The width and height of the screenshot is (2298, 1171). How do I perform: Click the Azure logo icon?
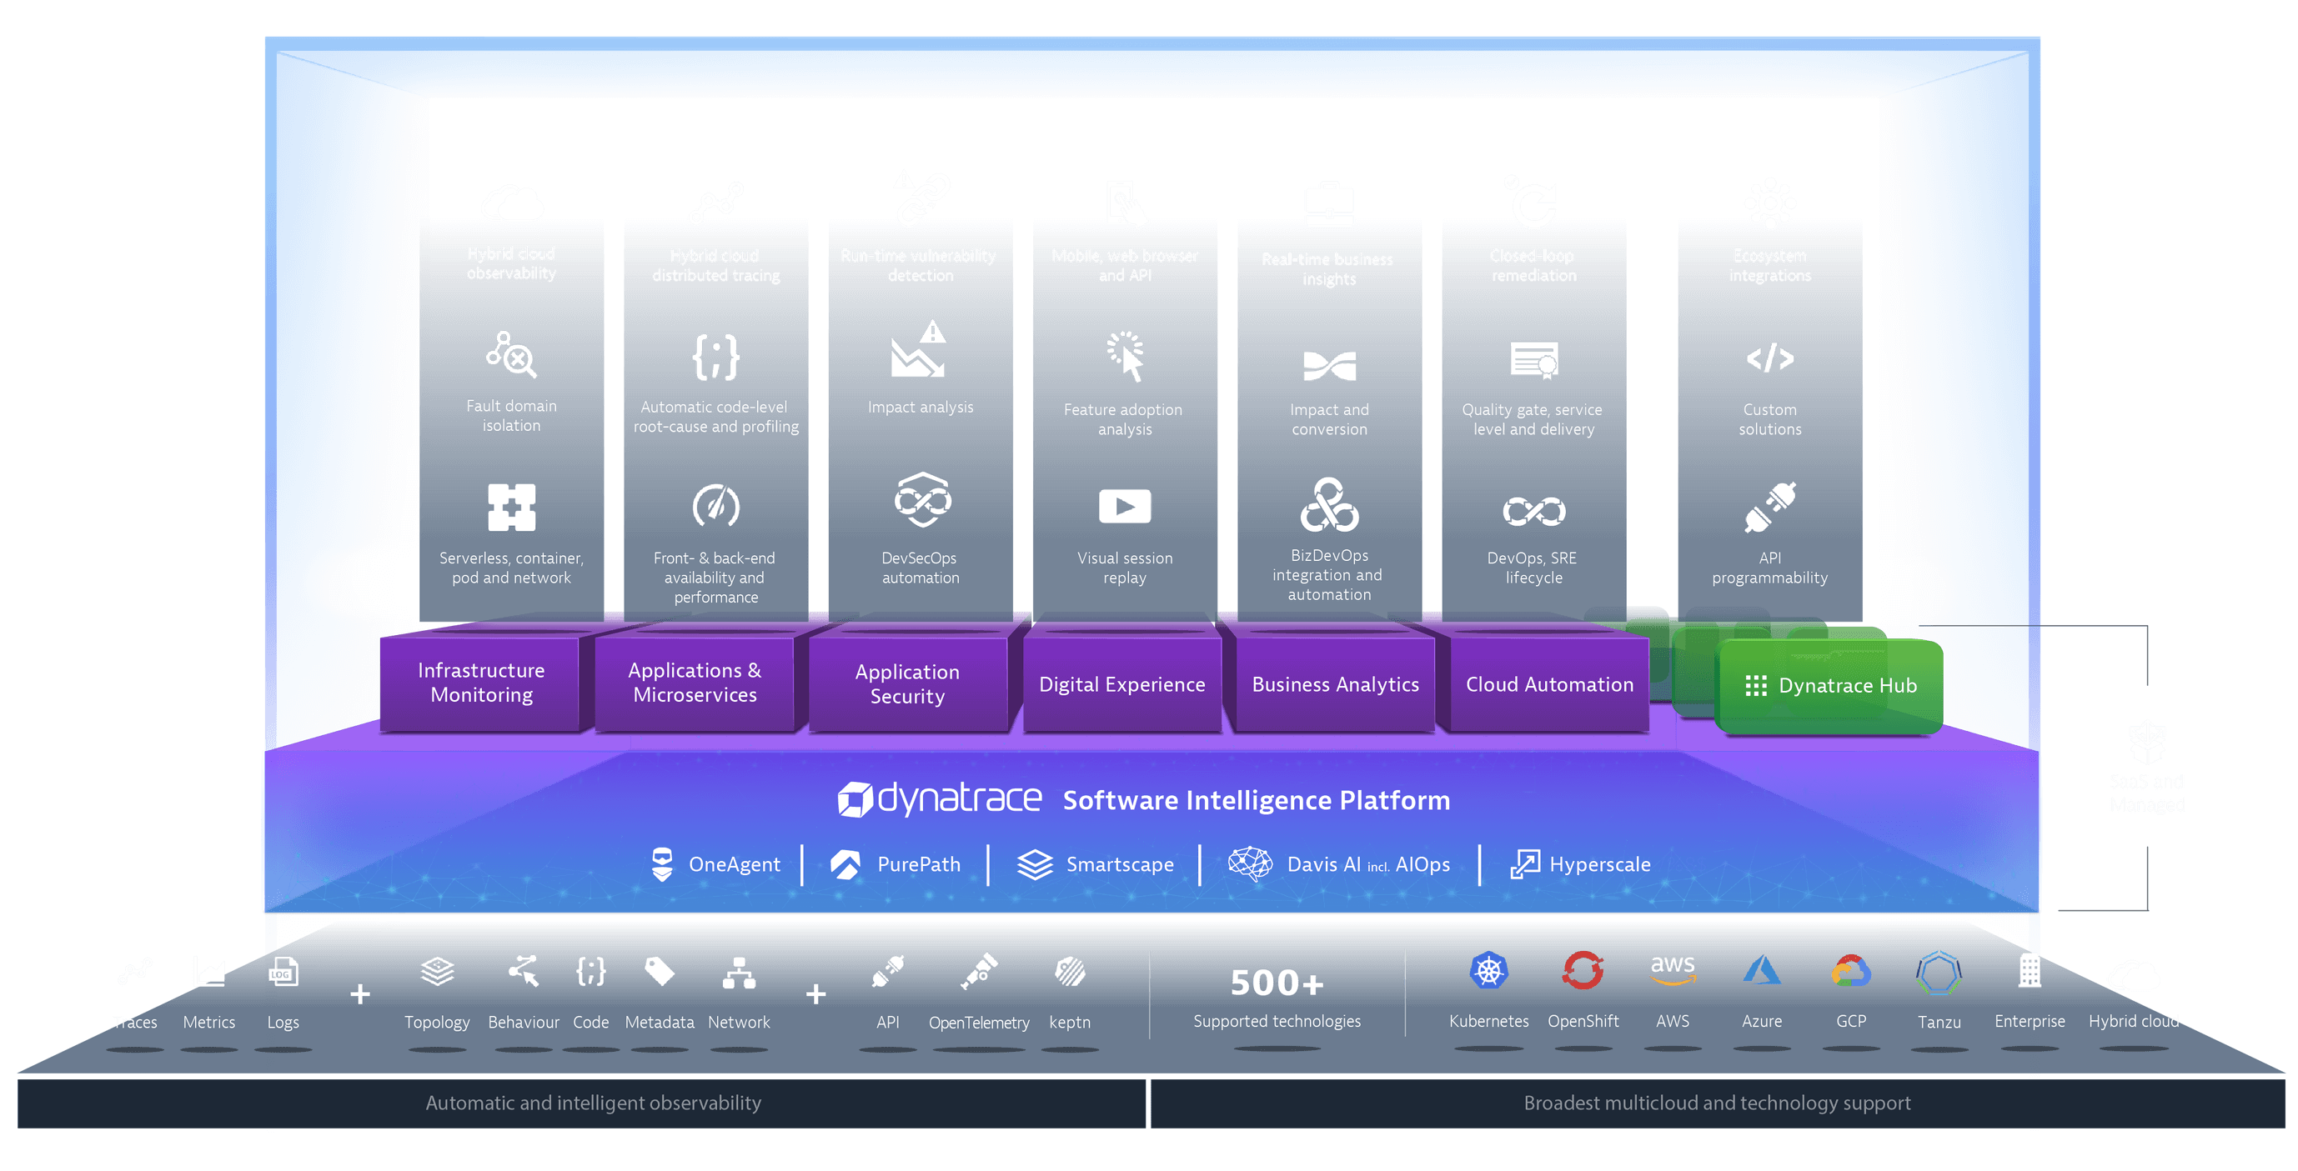coord(1761,971)
